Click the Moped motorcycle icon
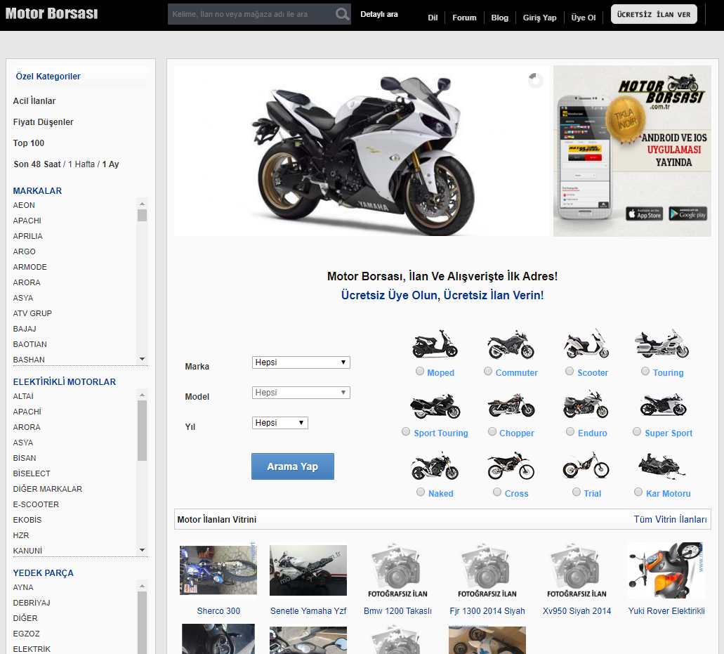The height and width of the screenshot is (654, 724). 435,344
